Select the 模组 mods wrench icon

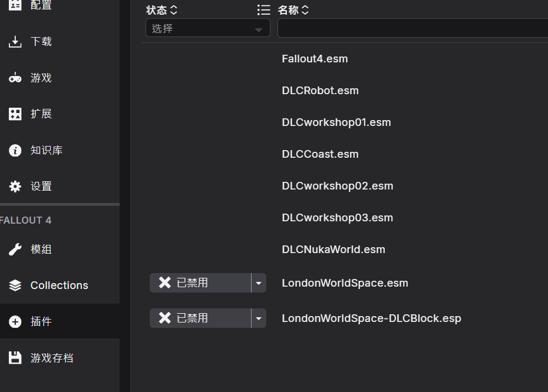click(15, 249)
